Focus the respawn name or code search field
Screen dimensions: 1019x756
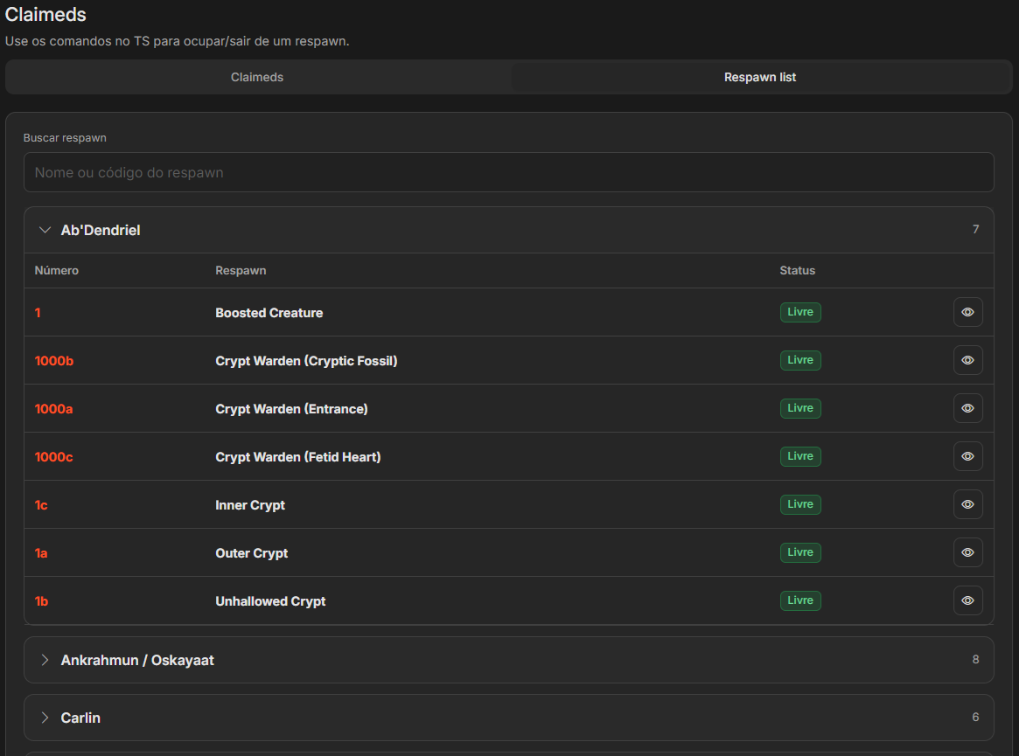pos(509,172)
